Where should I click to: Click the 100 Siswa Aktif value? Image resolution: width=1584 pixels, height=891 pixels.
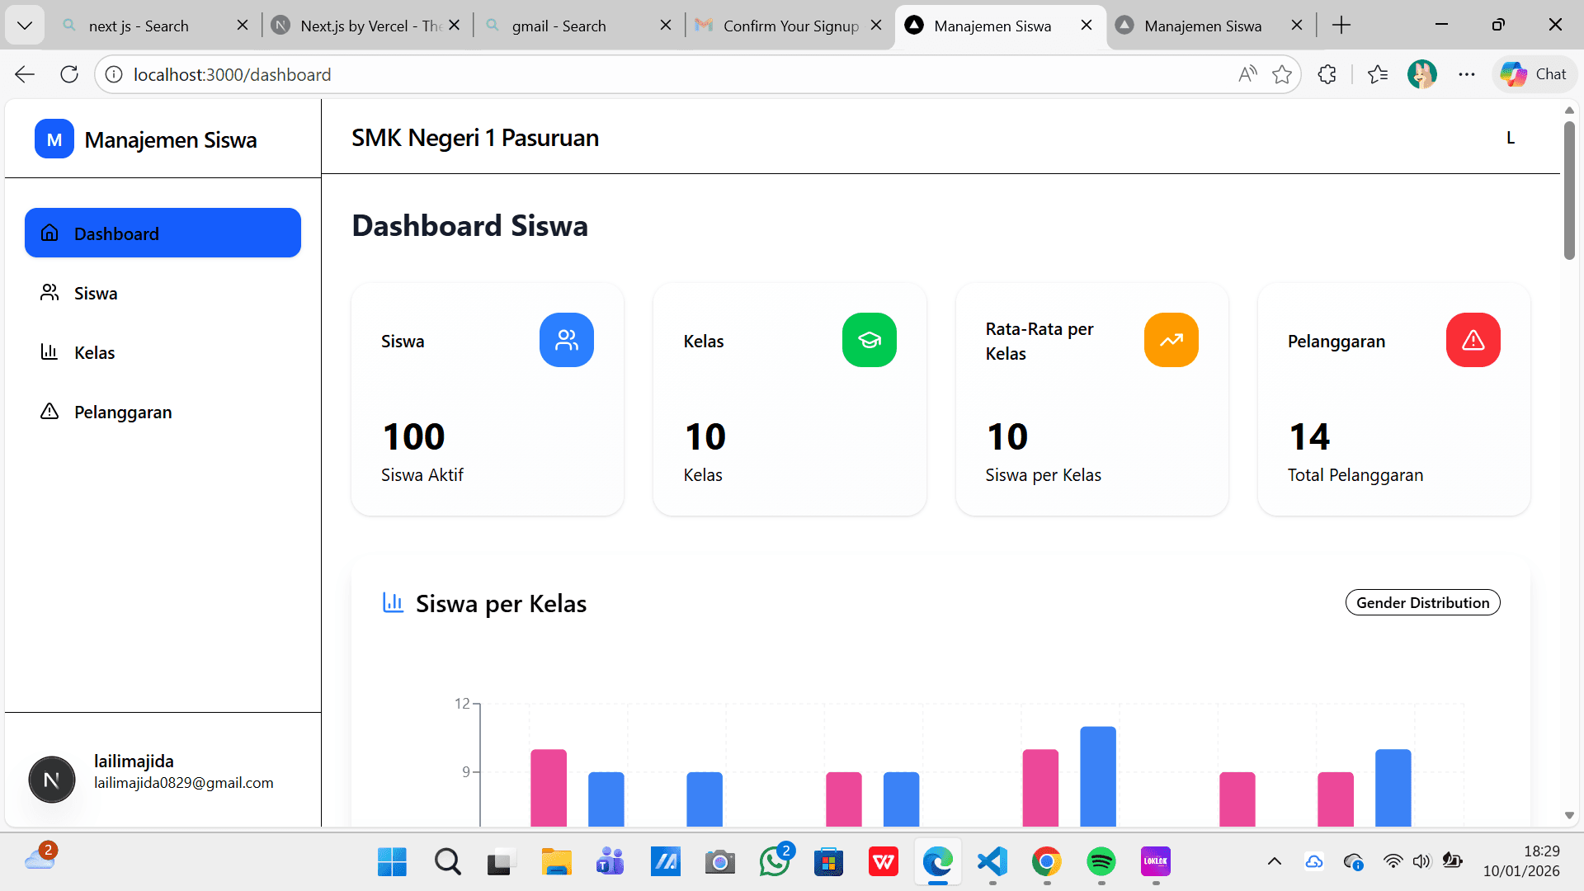click(x=414, y=436)
